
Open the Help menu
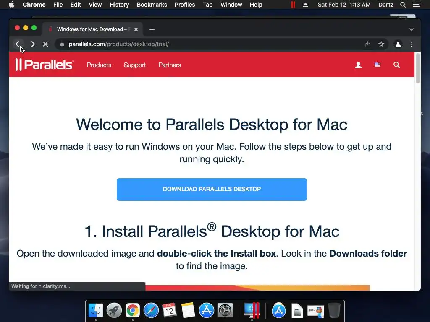click(x=256, y=5)
